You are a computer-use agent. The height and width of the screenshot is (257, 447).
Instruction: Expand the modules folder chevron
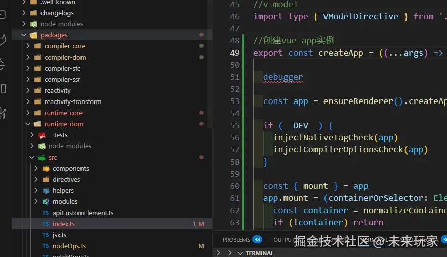36,201
